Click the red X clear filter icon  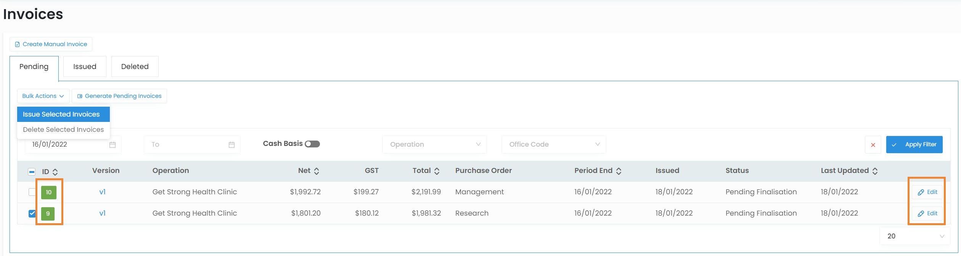[873, 145]
